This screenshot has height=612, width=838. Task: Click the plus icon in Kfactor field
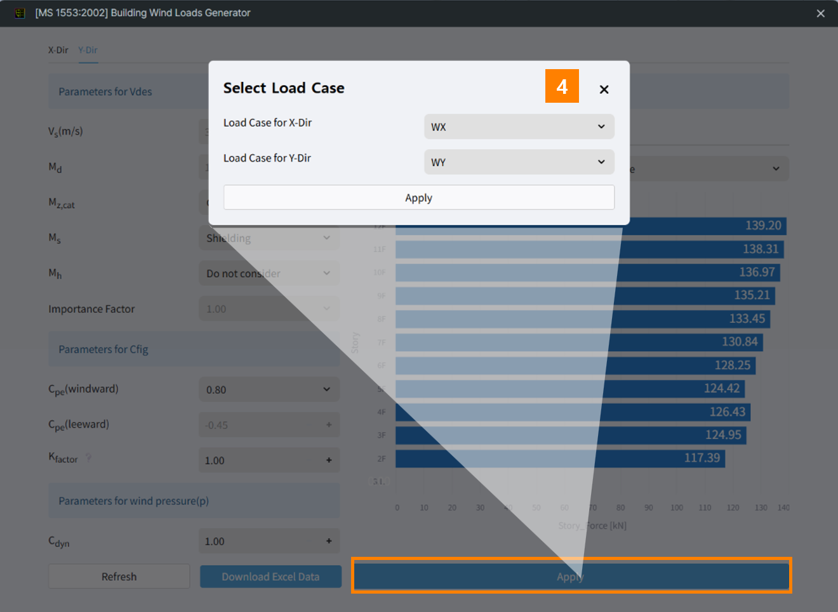click(329, 460)
